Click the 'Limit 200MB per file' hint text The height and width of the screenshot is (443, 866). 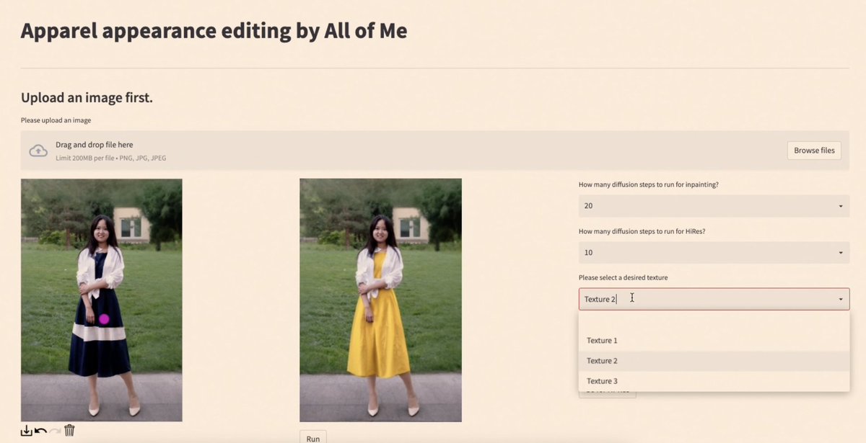[x=111, y=158]
